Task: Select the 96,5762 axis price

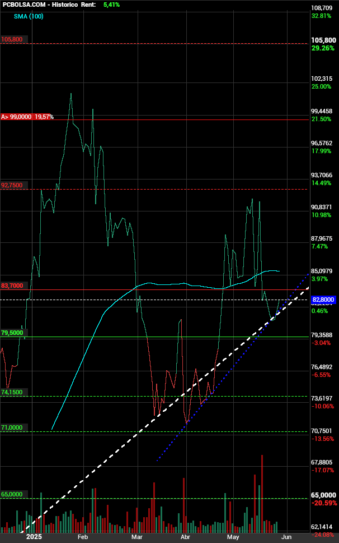Action: point(322,144)
